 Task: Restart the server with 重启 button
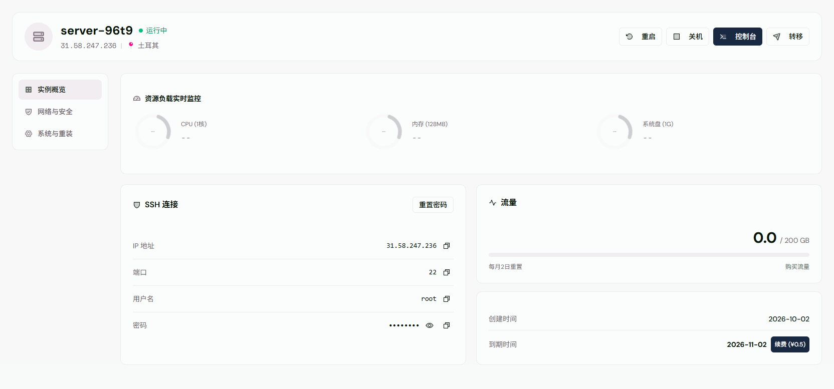pyautogui.click(x=641, y=37)
